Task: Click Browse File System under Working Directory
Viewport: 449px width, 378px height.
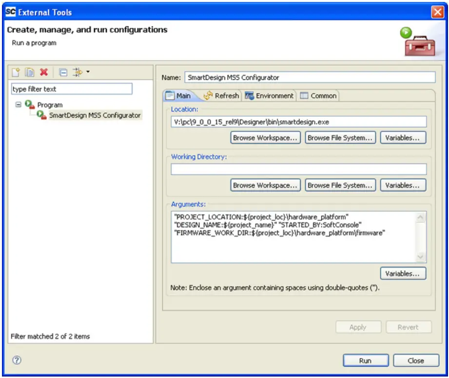Action: 340,185
